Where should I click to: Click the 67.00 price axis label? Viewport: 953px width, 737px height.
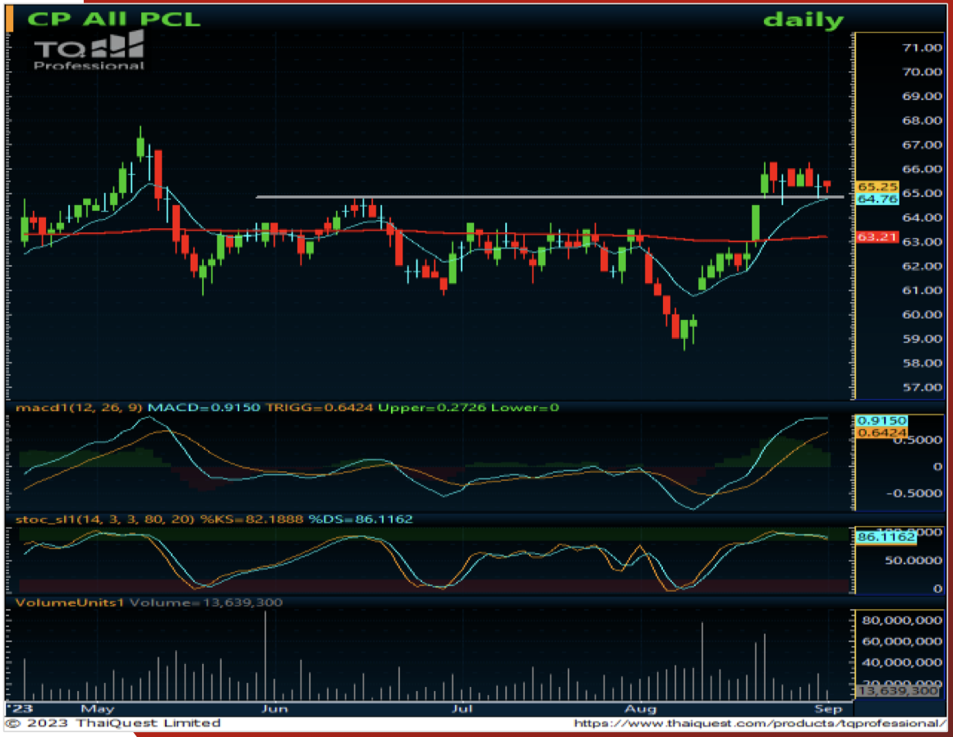[x=922, y=145]
